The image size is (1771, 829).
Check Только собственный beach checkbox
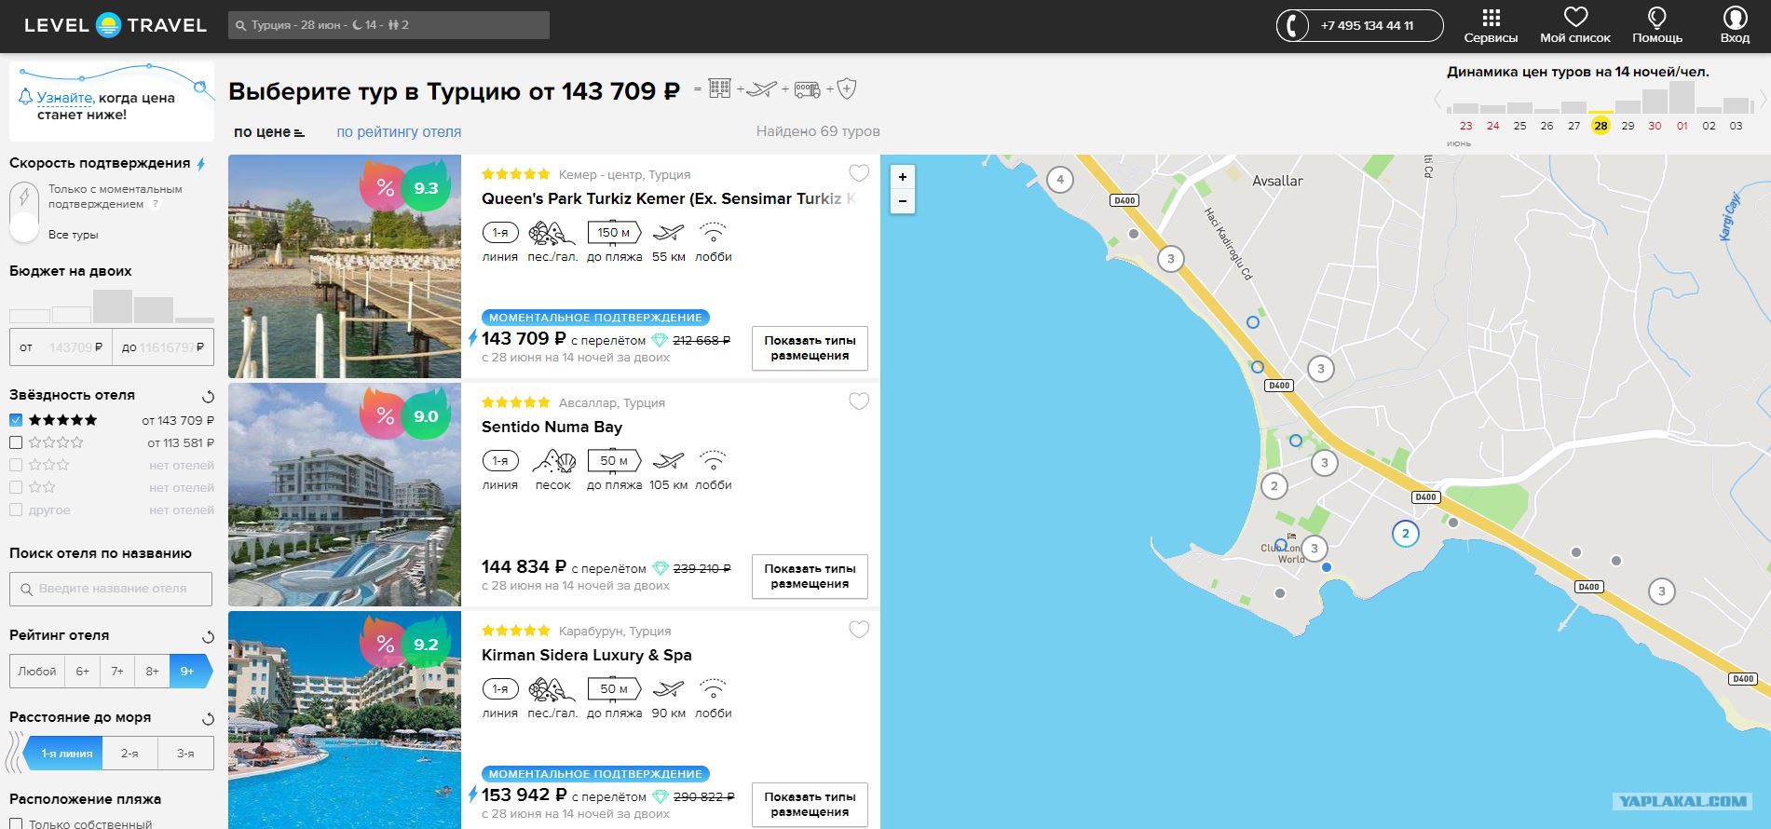16,823
